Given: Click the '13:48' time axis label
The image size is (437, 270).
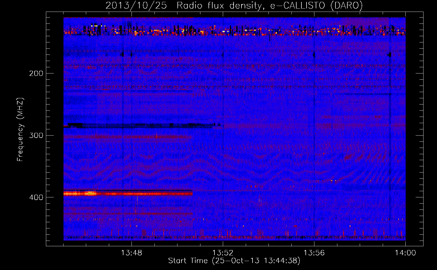Looking at the screenshot, I should pyautogui.click(x=132, y=253).
